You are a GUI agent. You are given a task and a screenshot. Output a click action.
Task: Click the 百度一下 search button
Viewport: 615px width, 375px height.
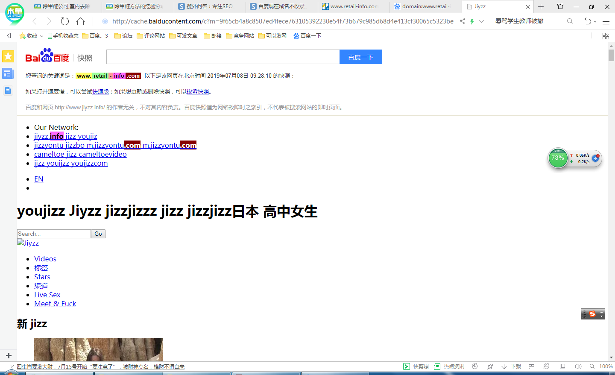click(361, 57)
